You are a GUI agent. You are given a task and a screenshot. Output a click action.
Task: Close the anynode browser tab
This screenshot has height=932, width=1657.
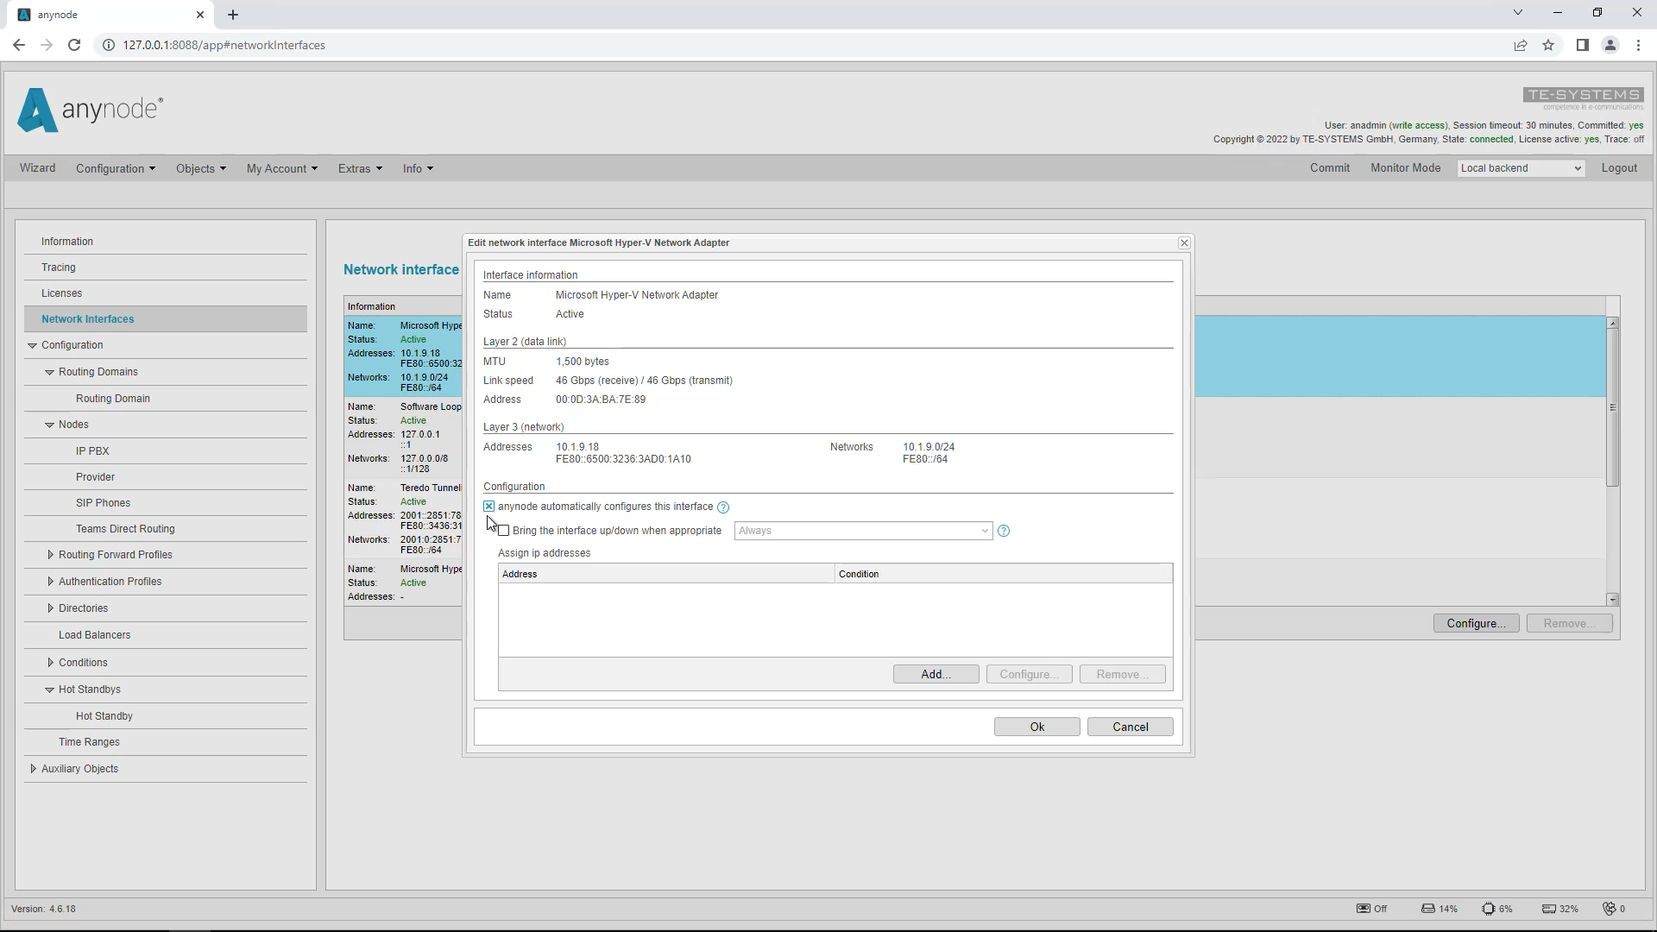tap(200, 15)
